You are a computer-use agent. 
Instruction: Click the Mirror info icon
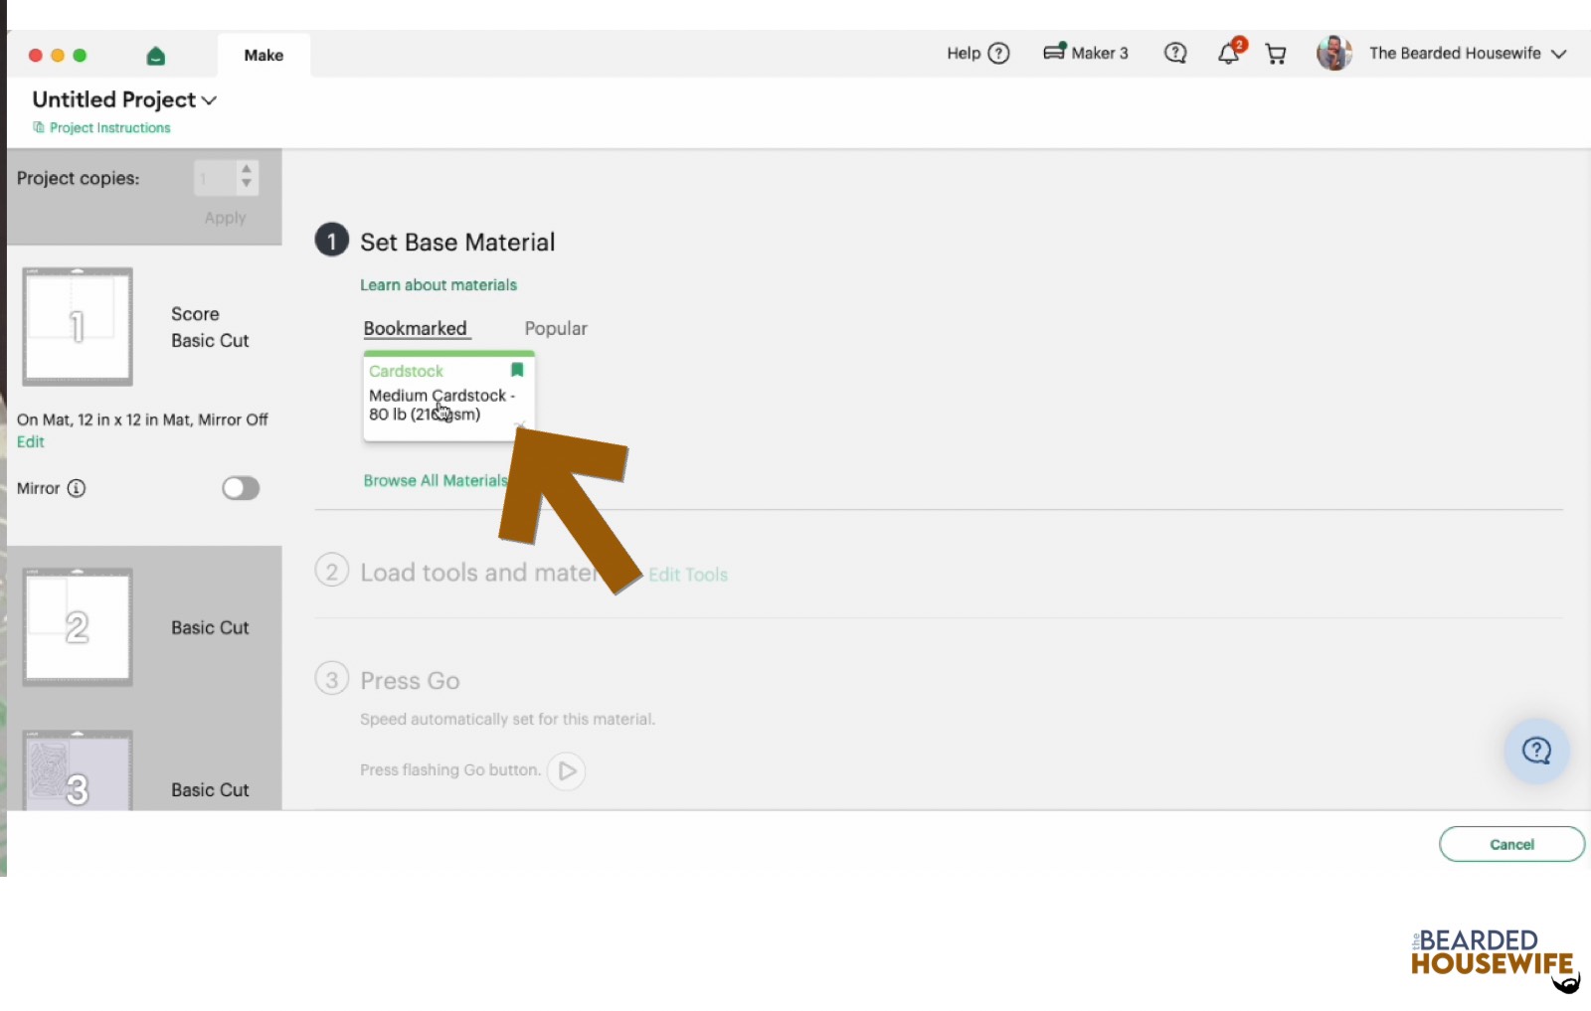coord(77,488)
